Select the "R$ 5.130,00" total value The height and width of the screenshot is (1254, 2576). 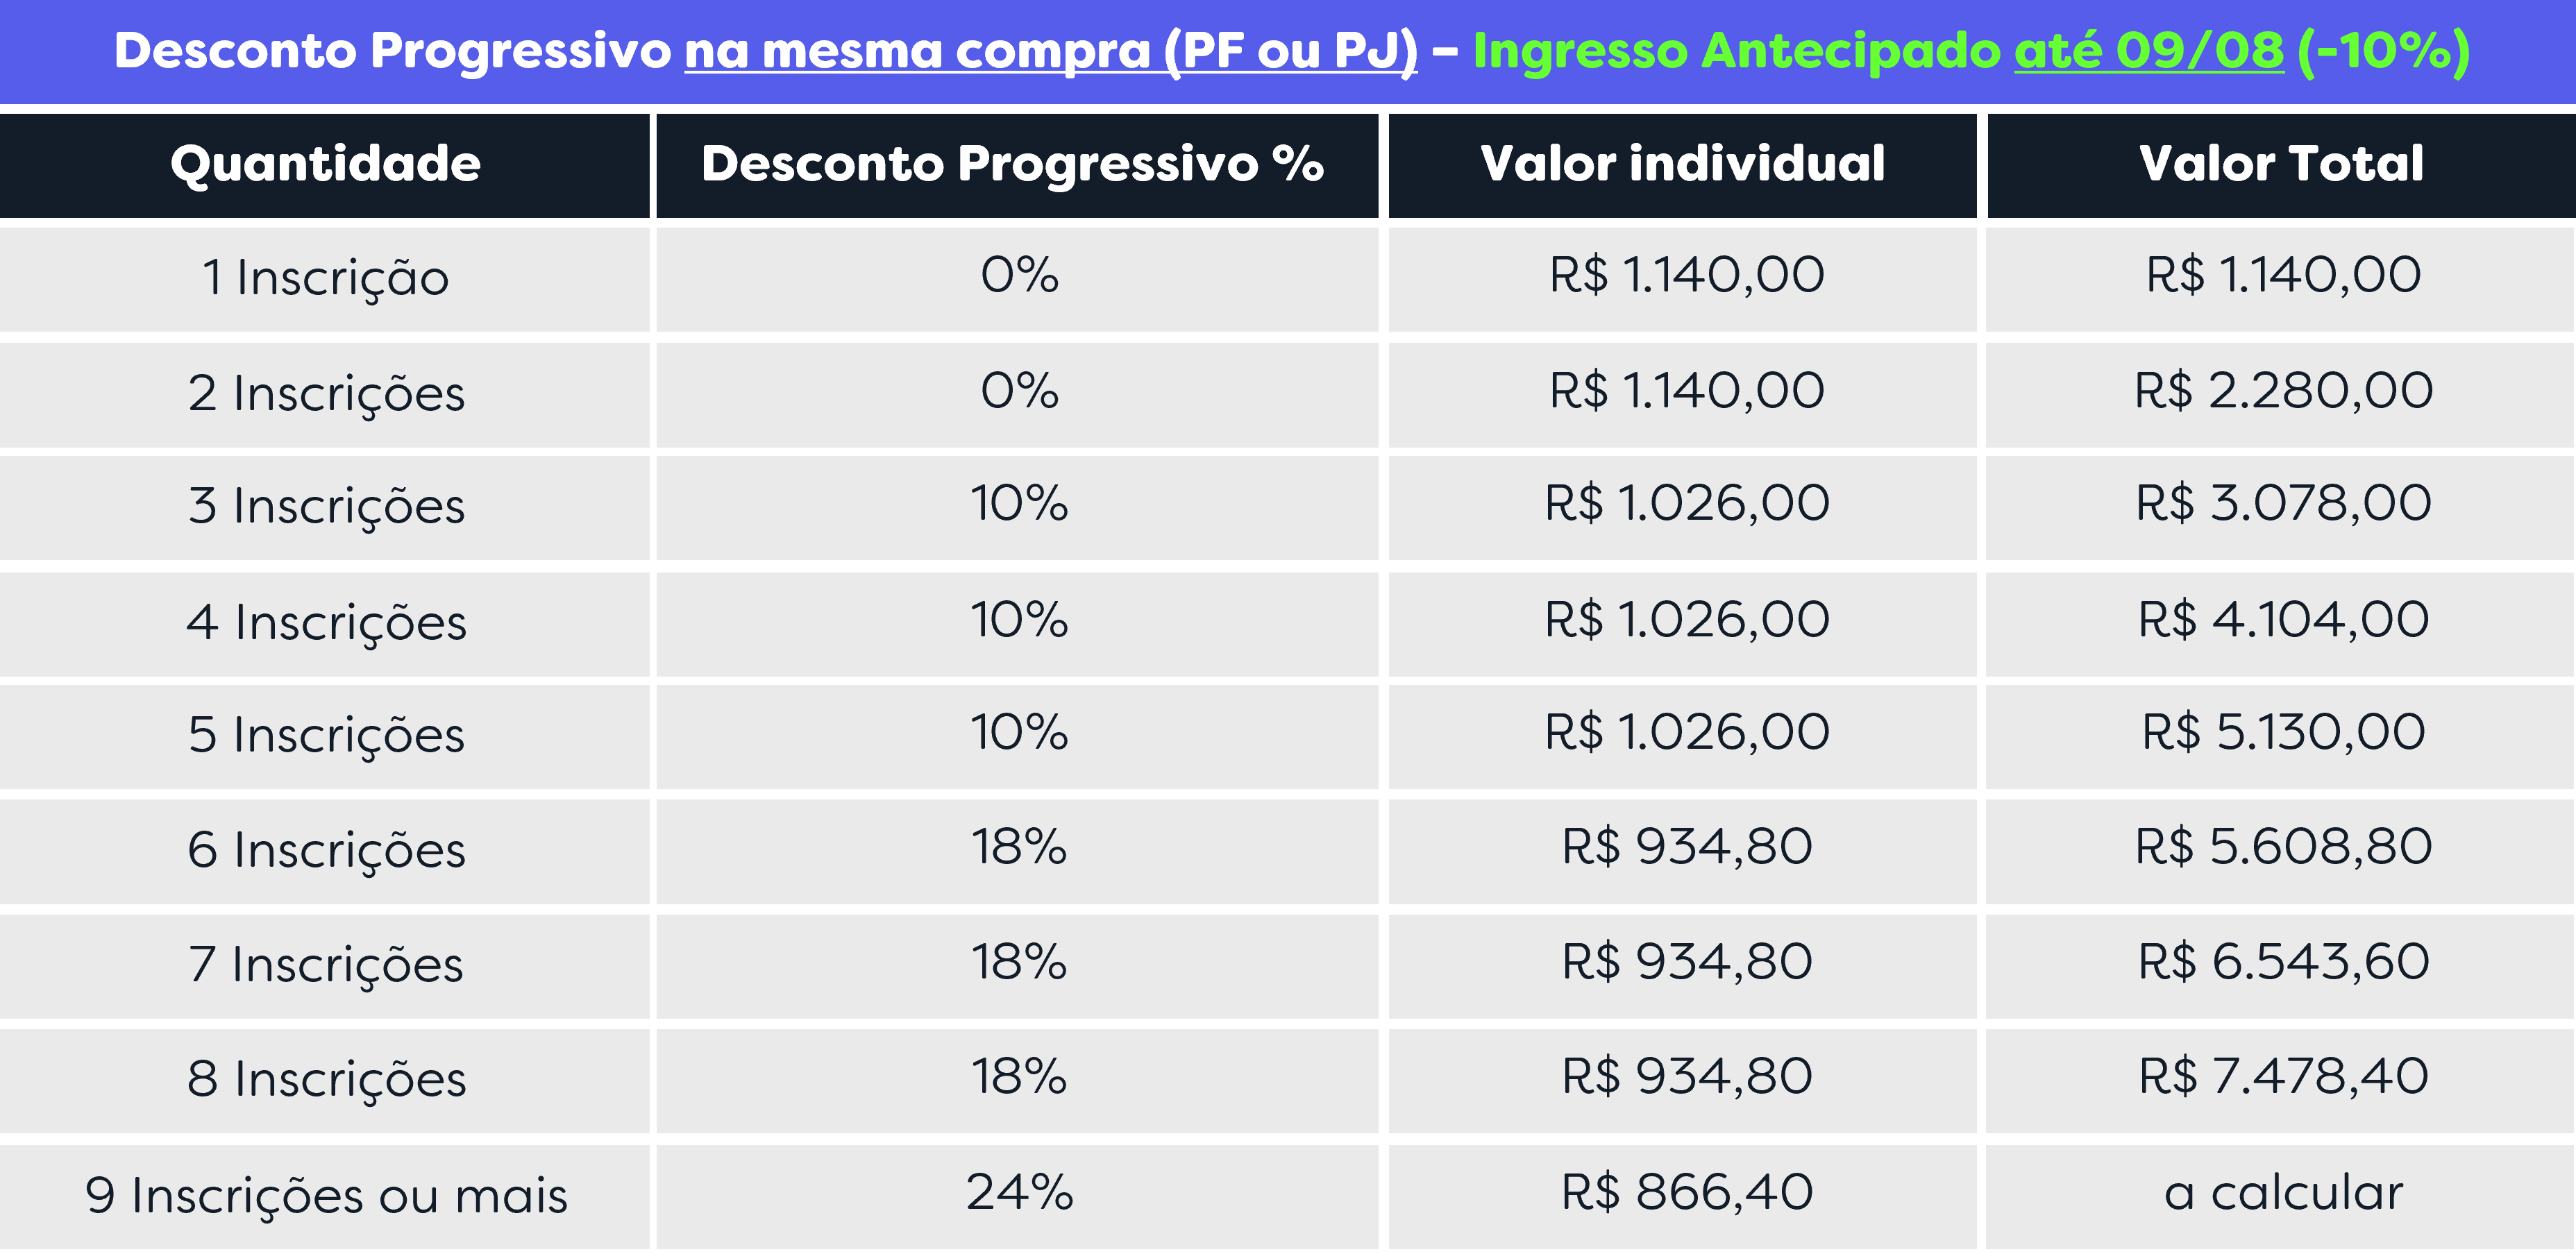[2282, 732]
